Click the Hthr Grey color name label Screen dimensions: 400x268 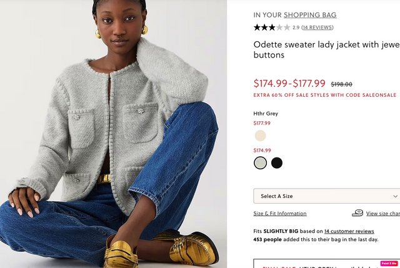(266, 114)
